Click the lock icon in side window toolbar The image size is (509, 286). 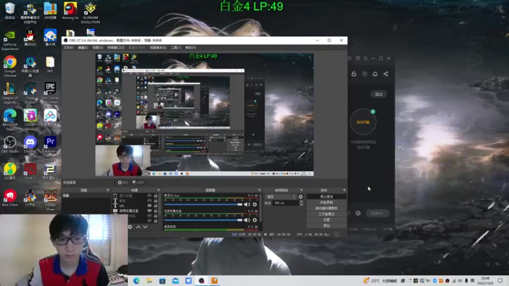(x=354, y=74)
